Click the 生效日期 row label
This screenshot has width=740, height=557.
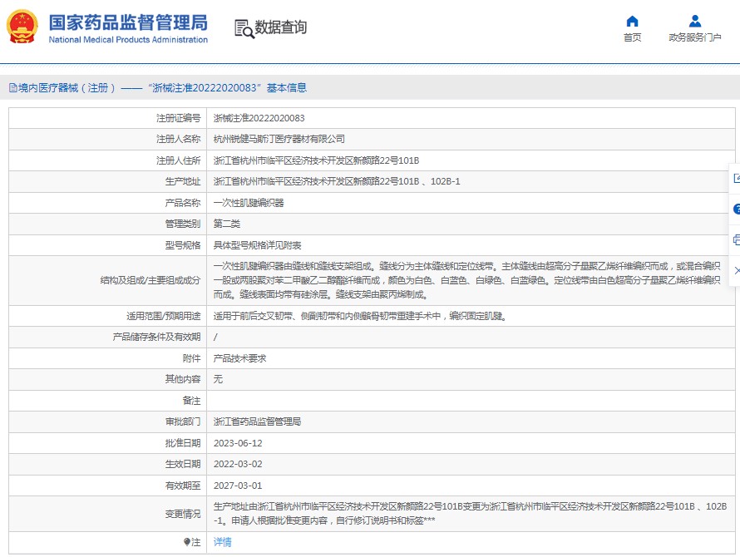click(183, 464)
